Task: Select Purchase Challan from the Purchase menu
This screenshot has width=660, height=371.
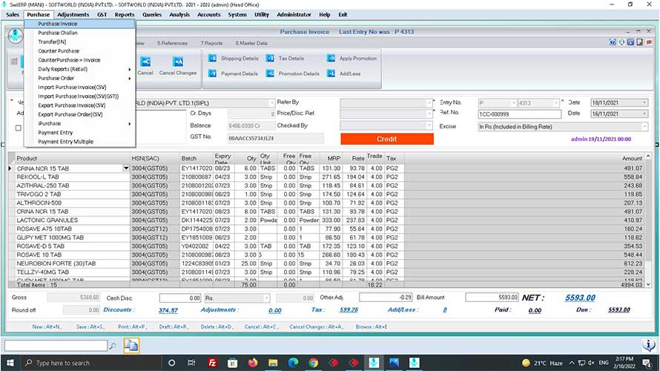Action: click(59, 33)
